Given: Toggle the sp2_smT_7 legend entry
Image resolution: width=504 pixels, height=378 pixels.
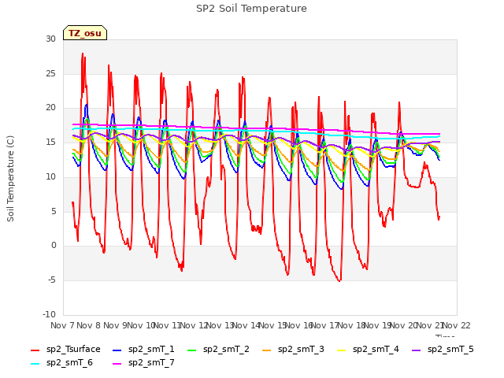Looking at the screenshot, I should coord(143,362).
